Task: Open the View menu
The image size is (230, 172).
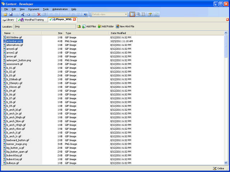Action: point(22,9)
